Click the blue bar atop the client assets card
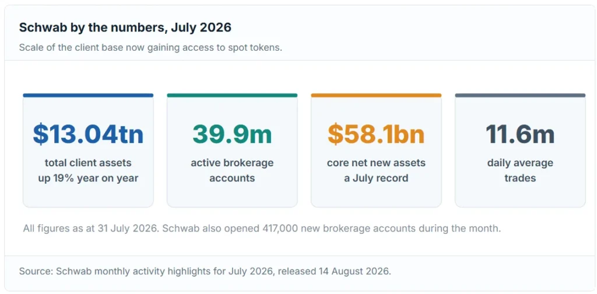 click(x=89, y=95)
